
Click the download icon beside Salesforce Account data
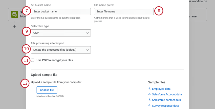point(150,94)
